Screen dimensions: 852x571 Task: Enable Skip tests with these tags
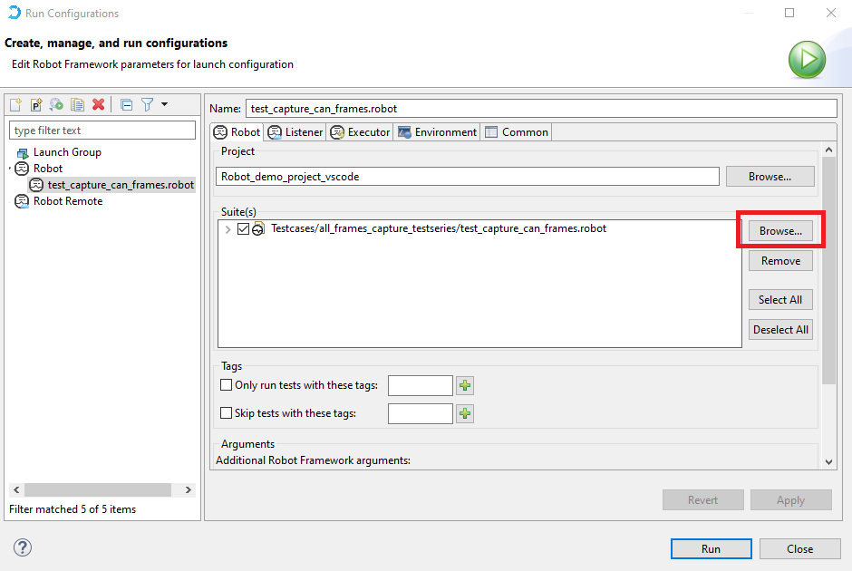227,413
